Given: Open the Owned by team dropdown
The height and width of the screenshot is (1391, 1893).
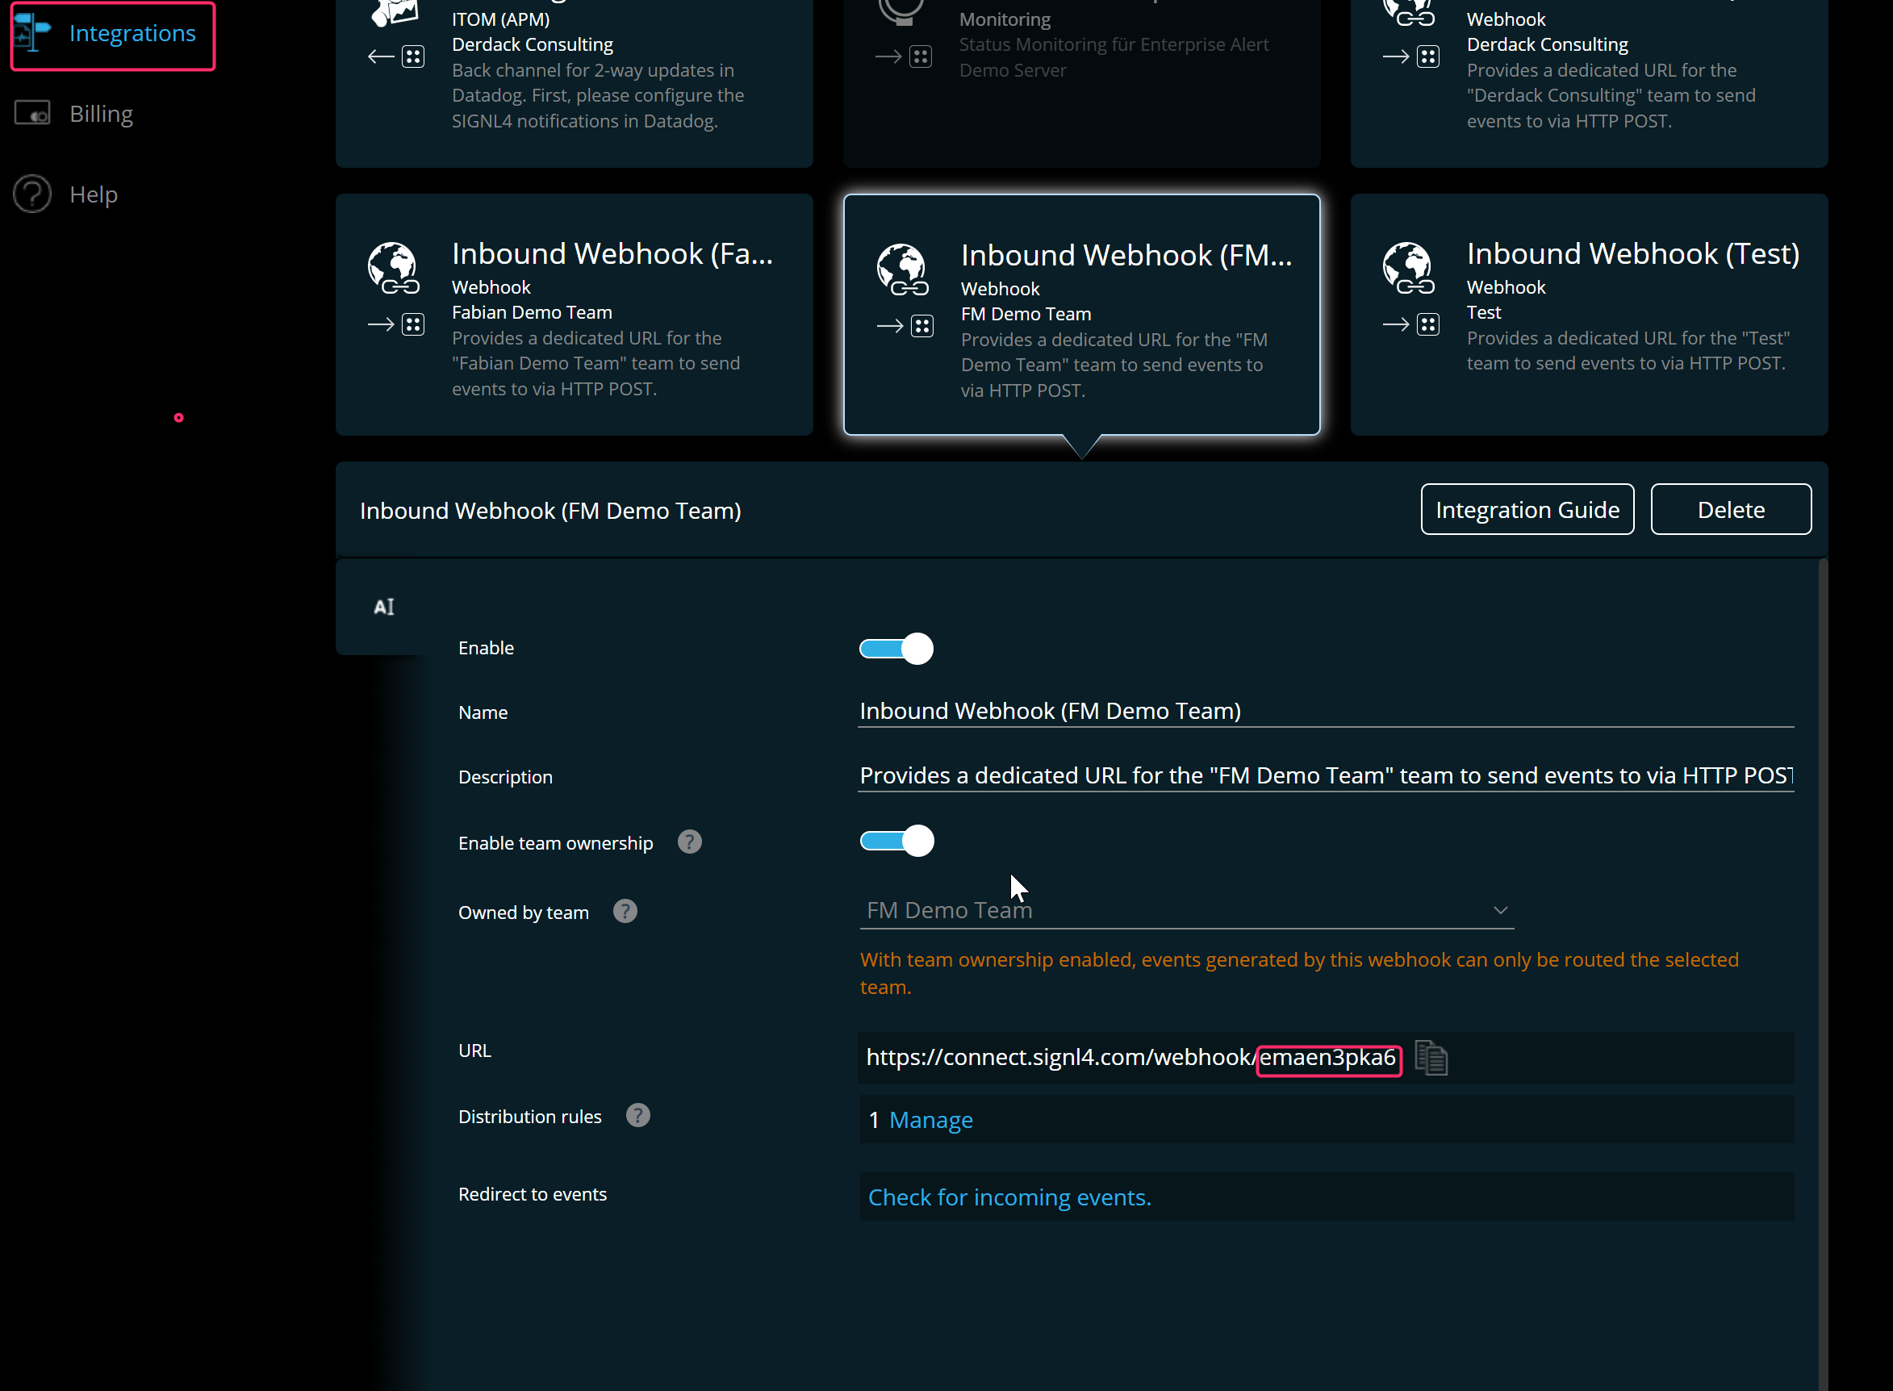Looking at the screenshot, I should click(x=1186, y=911).
